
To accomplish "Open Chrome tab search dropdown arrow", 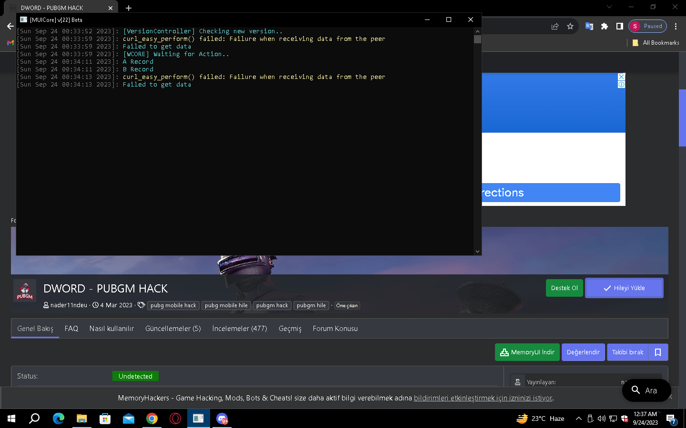I will tap(609, 7).
